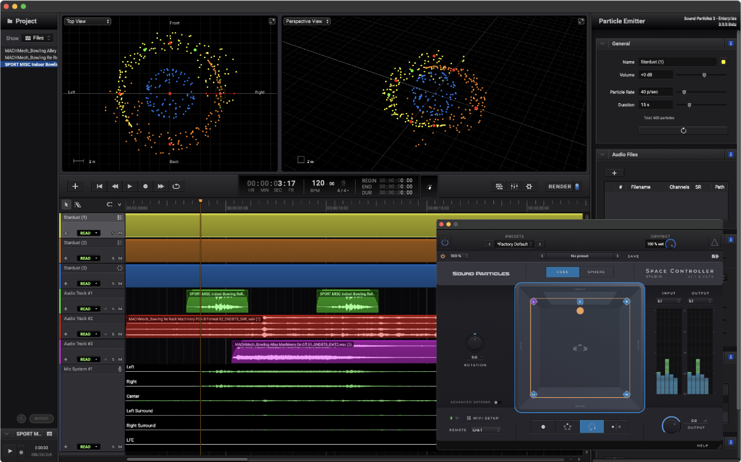The width and height of the screenshot is (741, 462).
Task: Select the Cube tab
Action: tap(563, 272)
